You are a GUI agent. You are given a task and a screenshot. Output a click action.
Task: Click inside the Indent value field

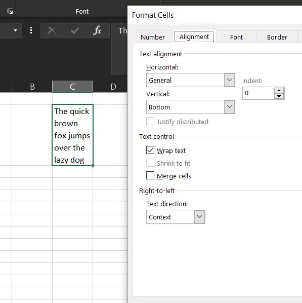coord(258,93)
